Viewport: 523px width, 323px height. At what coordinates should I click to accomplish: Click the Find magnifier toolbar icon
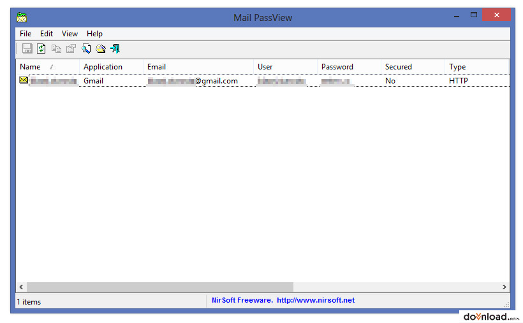pos(86,48)
